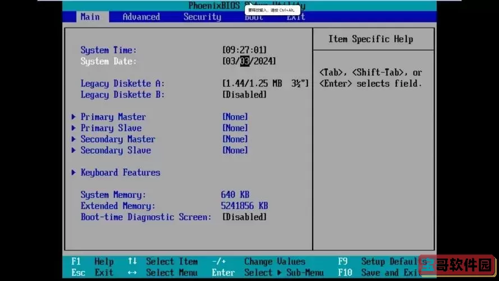The height and width of the screenshot is (281, 499).
Task: Open the Main menu tab
Action: pyautogui.click(x=90, y=17)
